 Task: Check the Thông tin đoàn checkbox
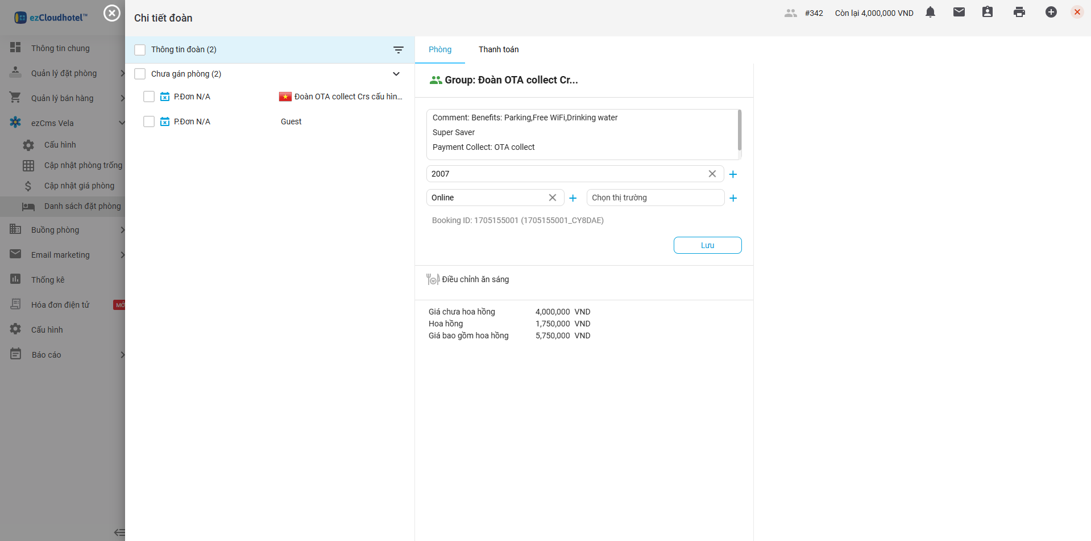point(140,50)
